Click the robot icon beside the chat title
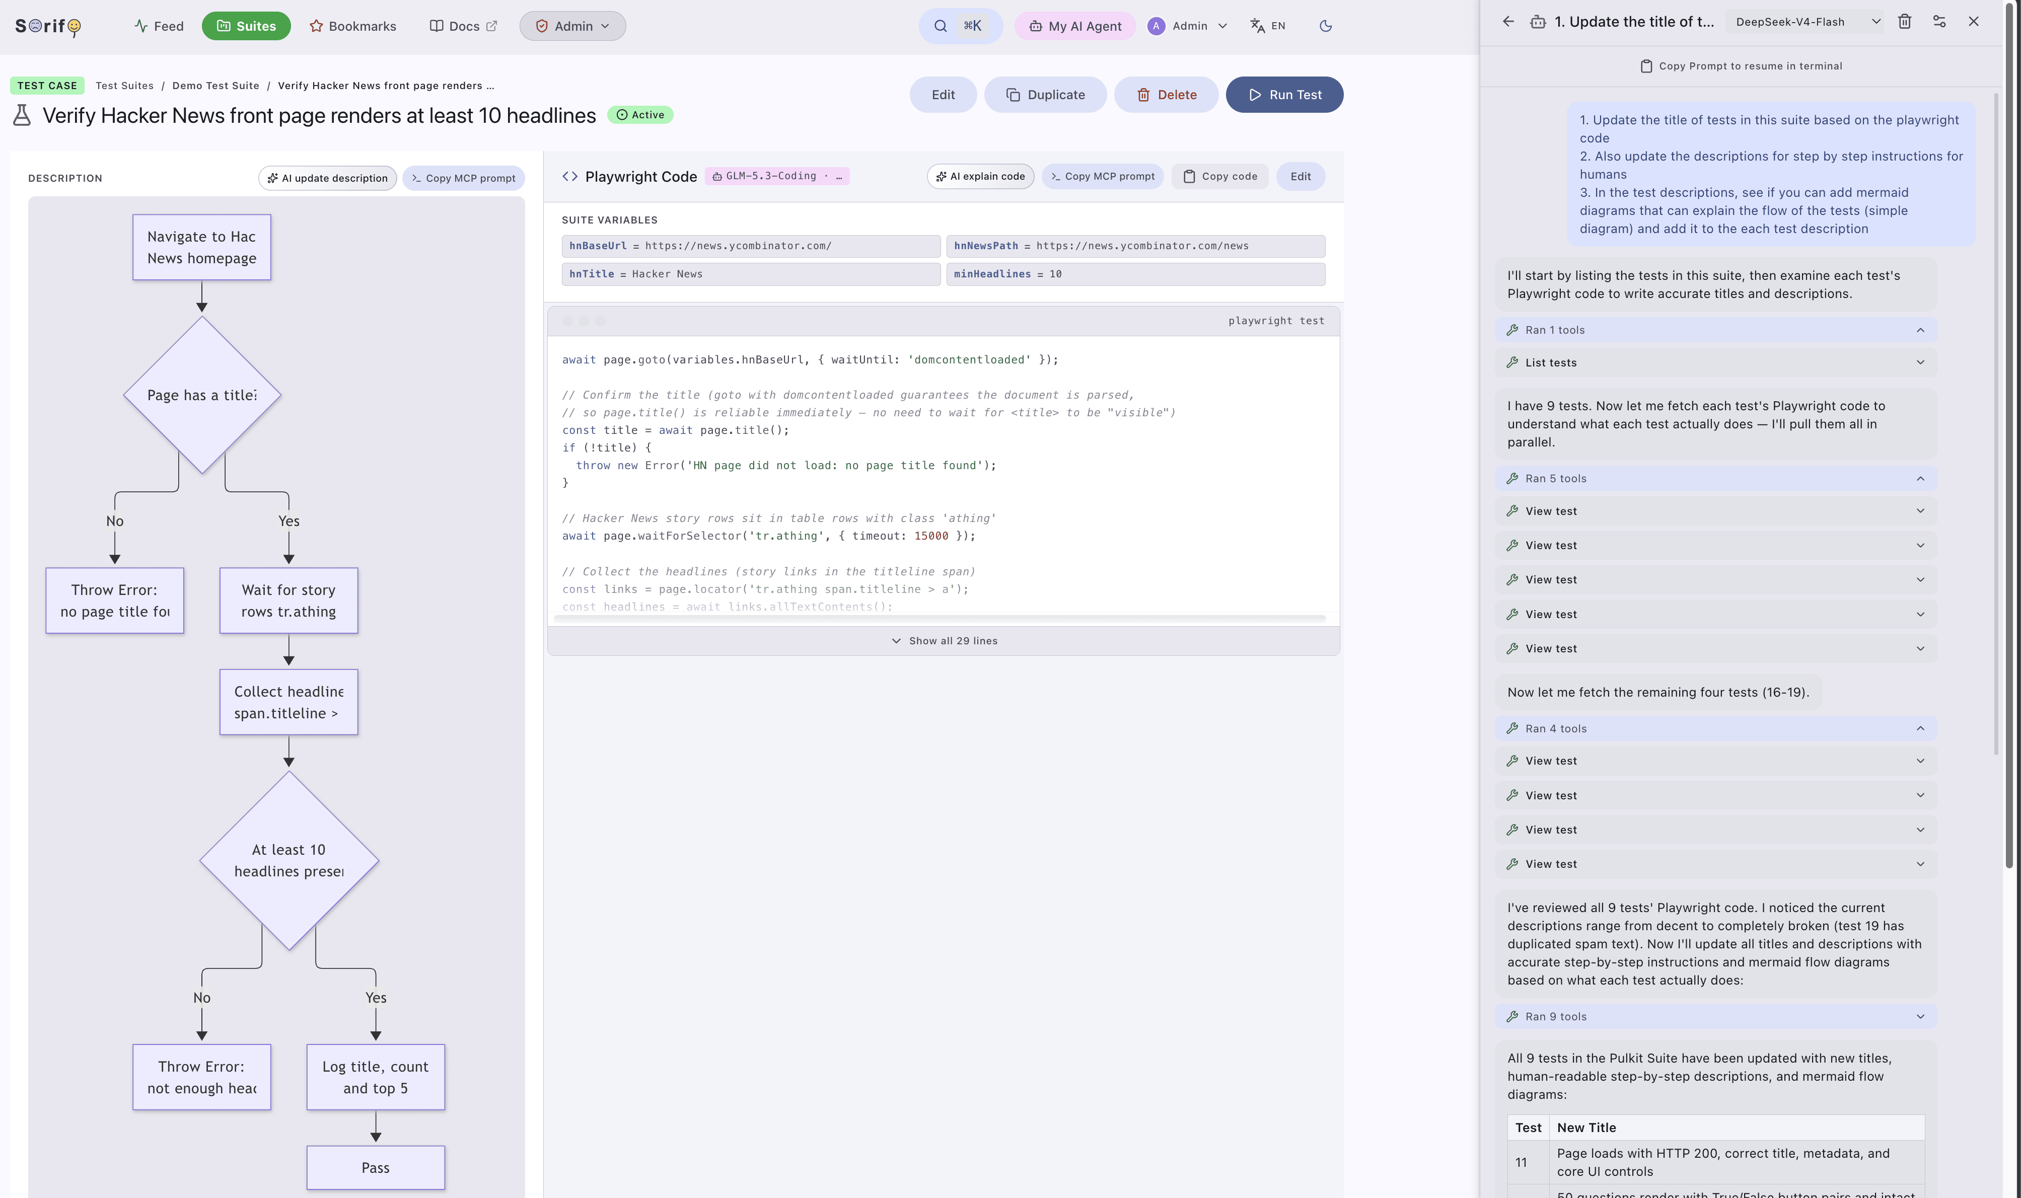The width and height of the screenshot is (2021, 1198). [1537, 22]
